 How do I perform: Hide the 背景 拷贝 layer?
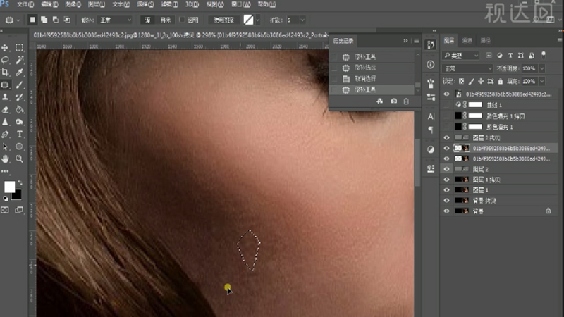[446, 201]
